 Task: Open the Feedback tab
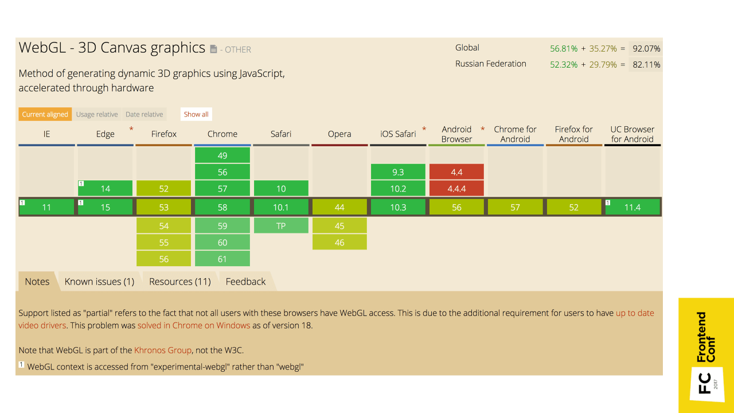tap(245, 282)
